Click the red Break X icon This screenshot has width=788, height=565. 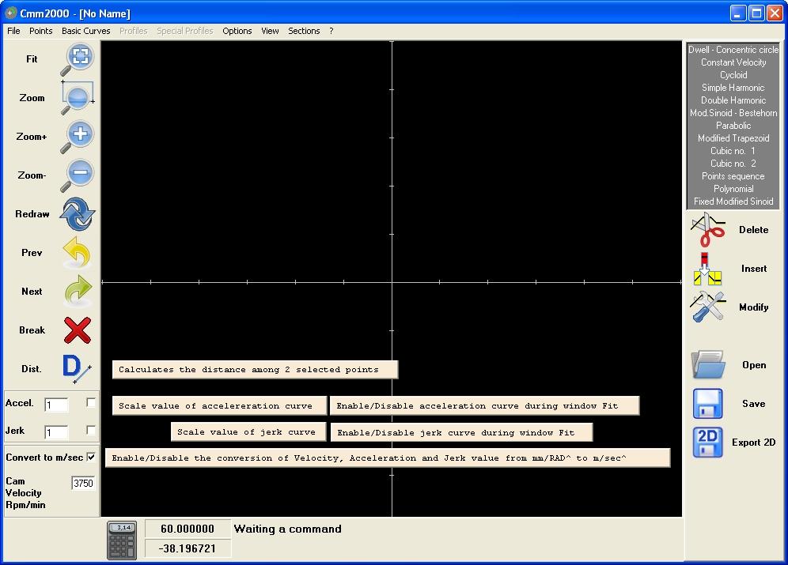coord(78,330)
